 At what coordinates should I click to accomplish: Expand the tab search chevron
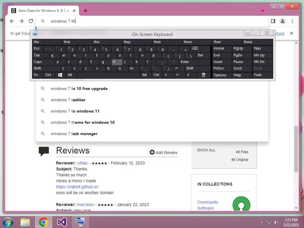[263, 11]
